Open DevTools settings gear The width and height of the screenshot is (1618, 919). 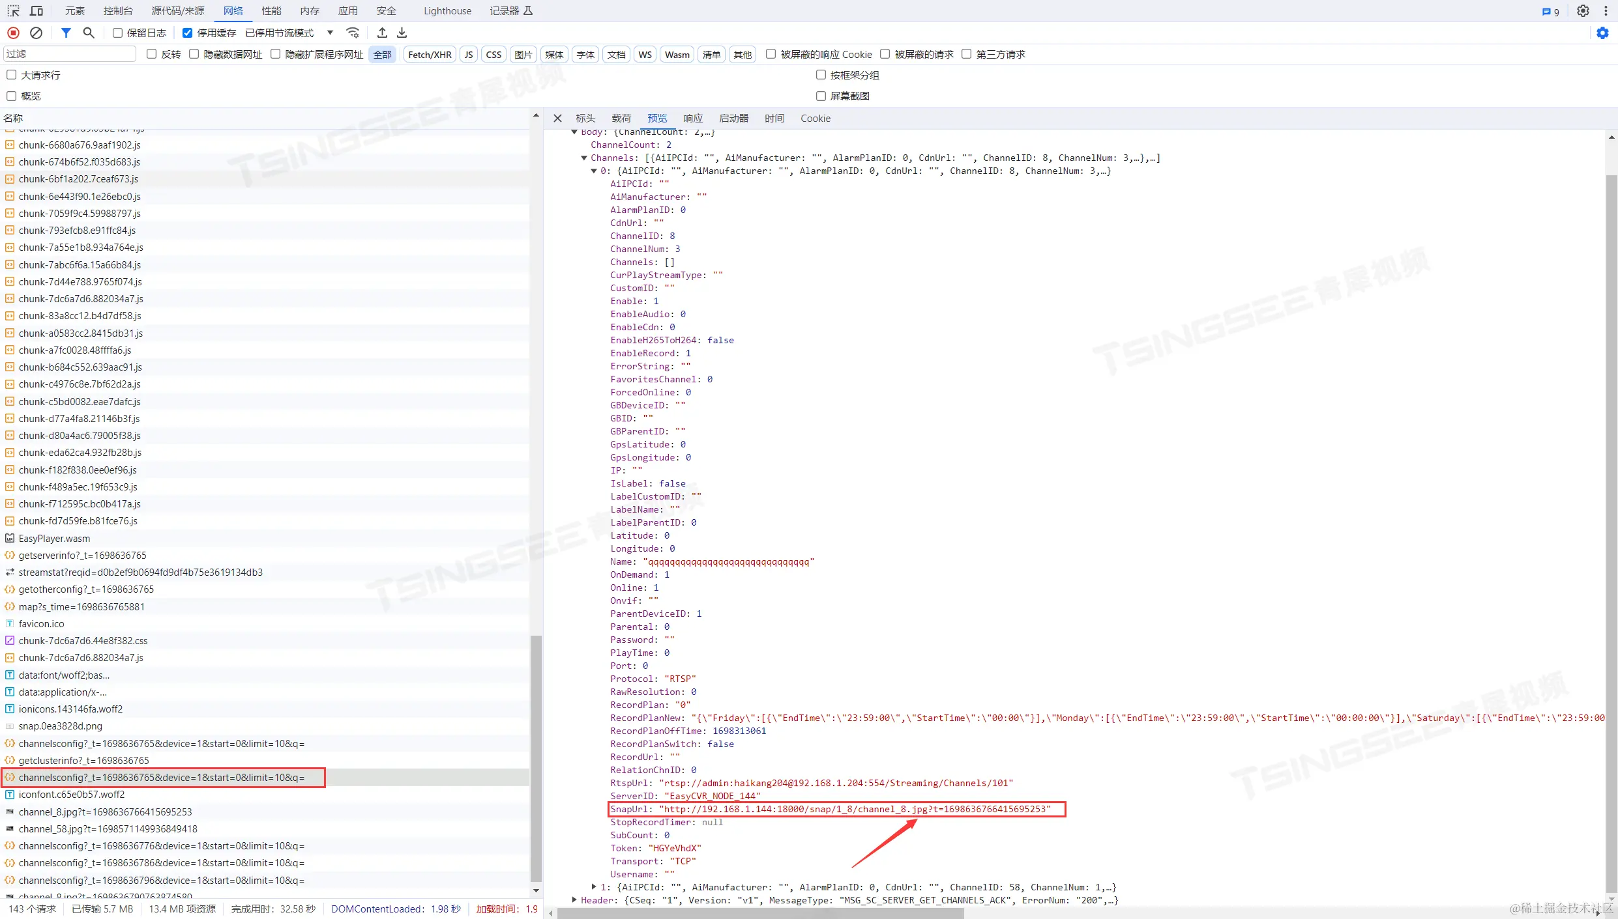1583,10
